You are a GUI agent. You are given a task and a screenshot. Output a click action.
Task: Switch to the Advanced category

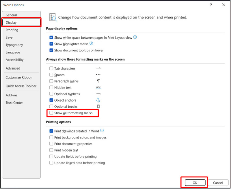13,68
